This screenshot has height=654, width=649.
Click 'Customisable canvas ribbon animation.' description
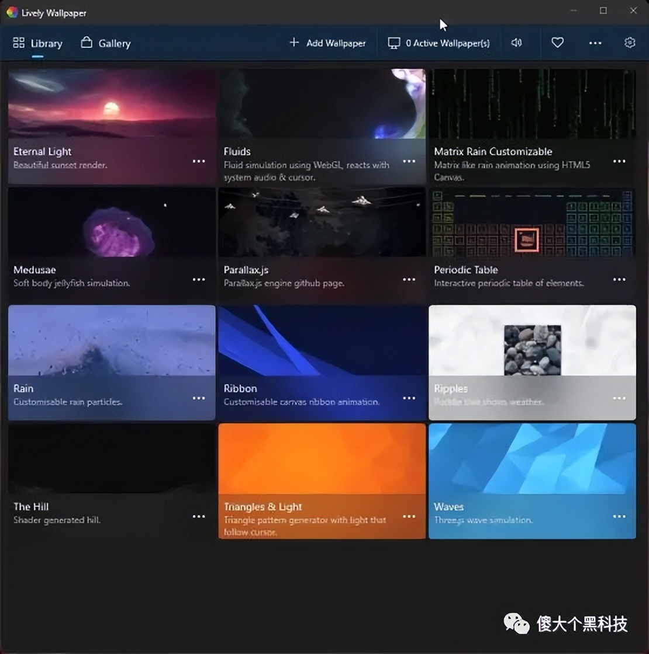pyautogui.click(x=302, y=402)
